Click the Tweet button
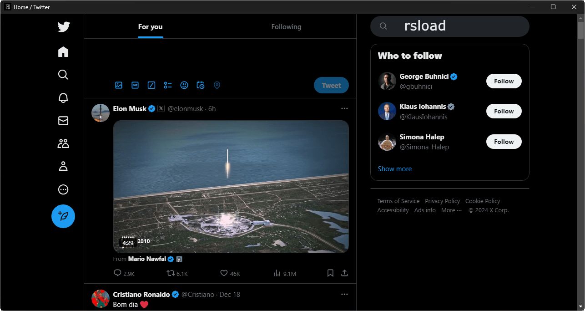The image size is (585, 311). click(x=331, y=85)
